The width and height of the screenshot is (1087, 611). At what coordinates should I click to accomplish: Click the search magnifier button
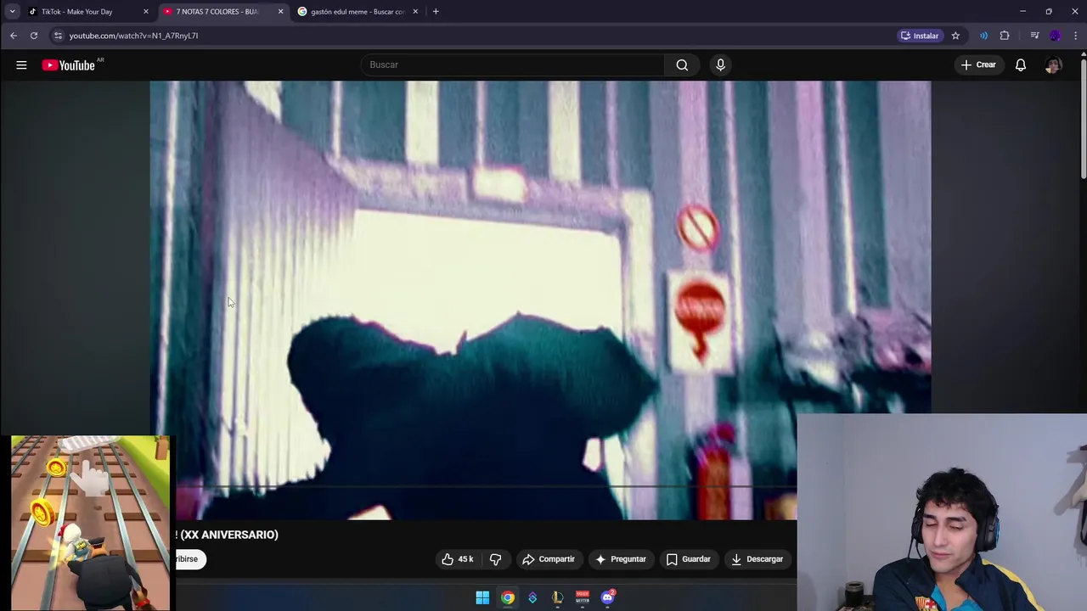(682, 64)
